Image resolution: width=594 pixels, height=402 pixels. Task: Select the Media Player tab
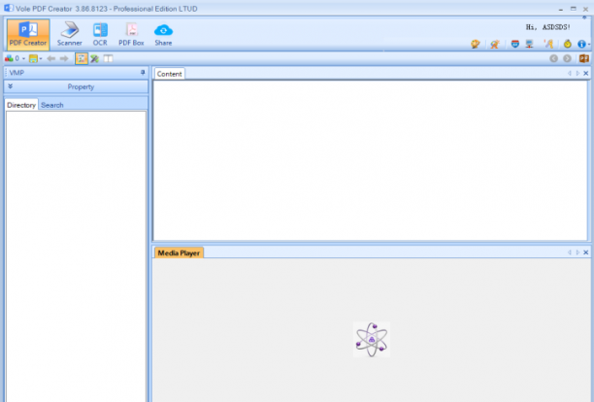[179, 253]
